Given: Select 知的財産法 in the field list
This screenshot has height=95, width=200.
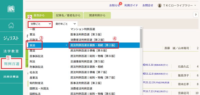Looking at the screenshot, I should click(36, 83).
